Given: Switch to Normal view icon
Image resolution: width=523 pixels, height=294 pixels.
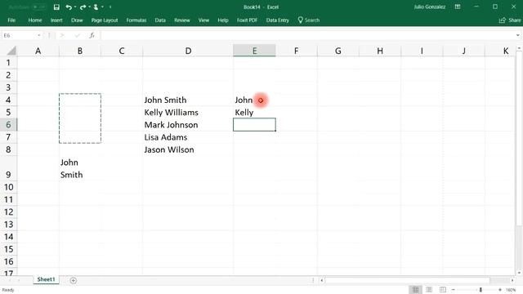Looking at the screenshot, I should [416, 290].
